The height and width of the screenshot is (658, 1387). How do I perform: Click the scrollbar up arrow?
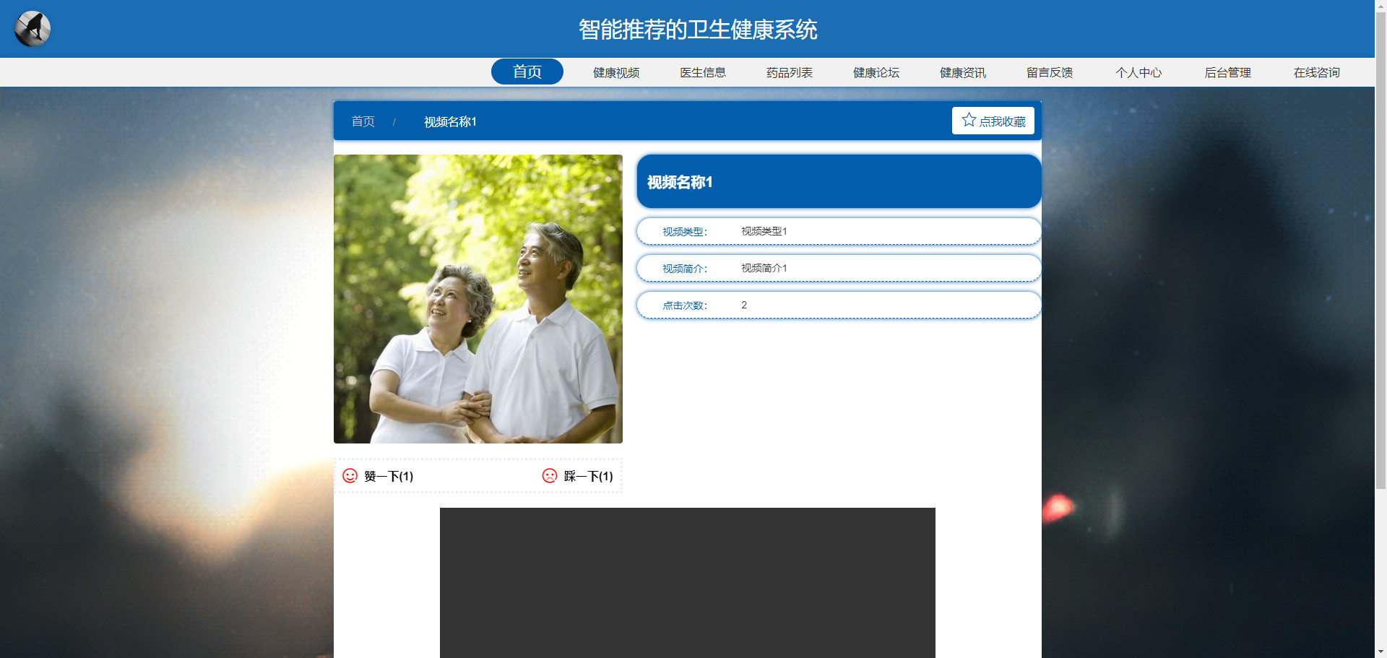1380,6
